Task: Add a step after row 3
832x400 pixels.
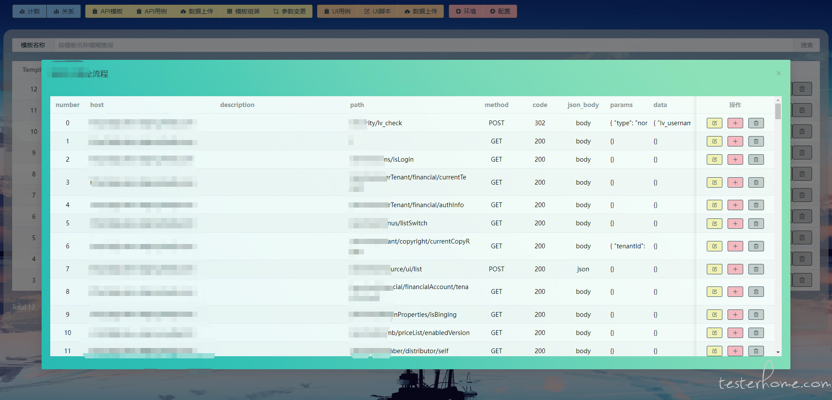Action: 735,182
